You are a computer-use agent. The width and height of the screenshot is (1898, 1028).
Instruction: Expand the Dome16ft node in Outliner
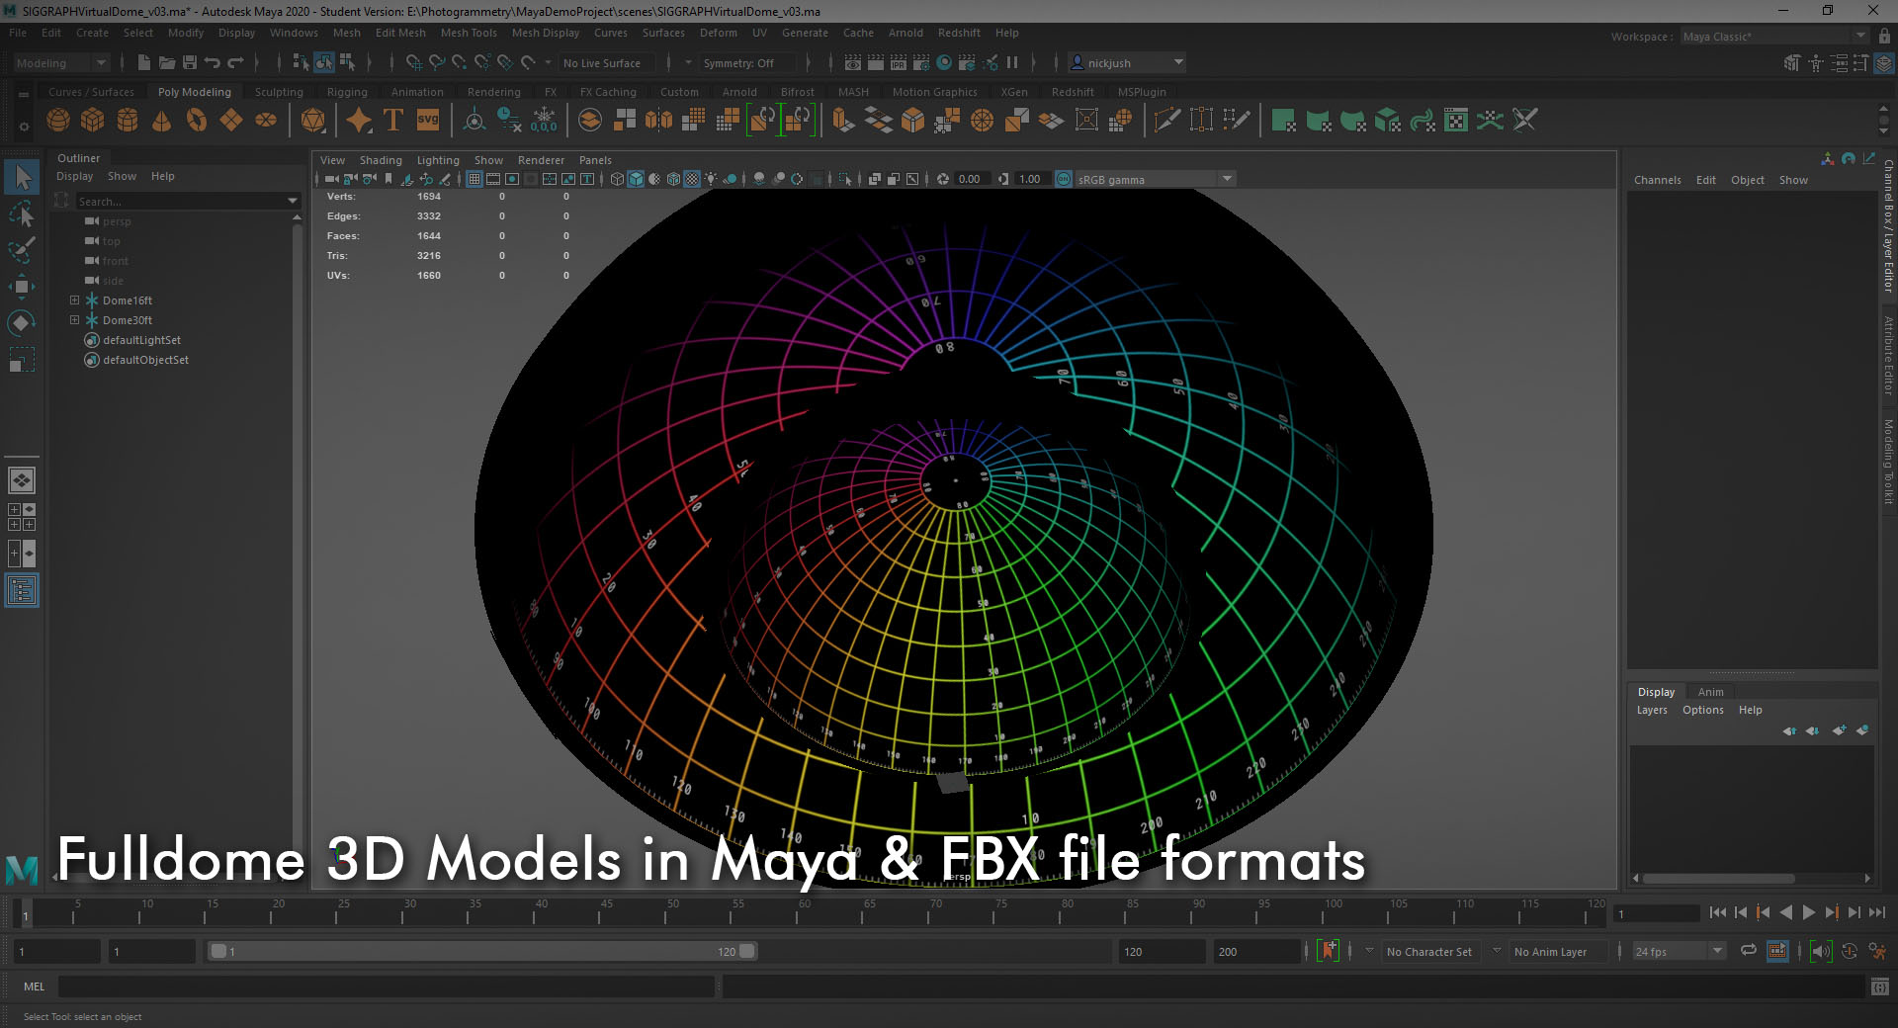pos(74,300)
